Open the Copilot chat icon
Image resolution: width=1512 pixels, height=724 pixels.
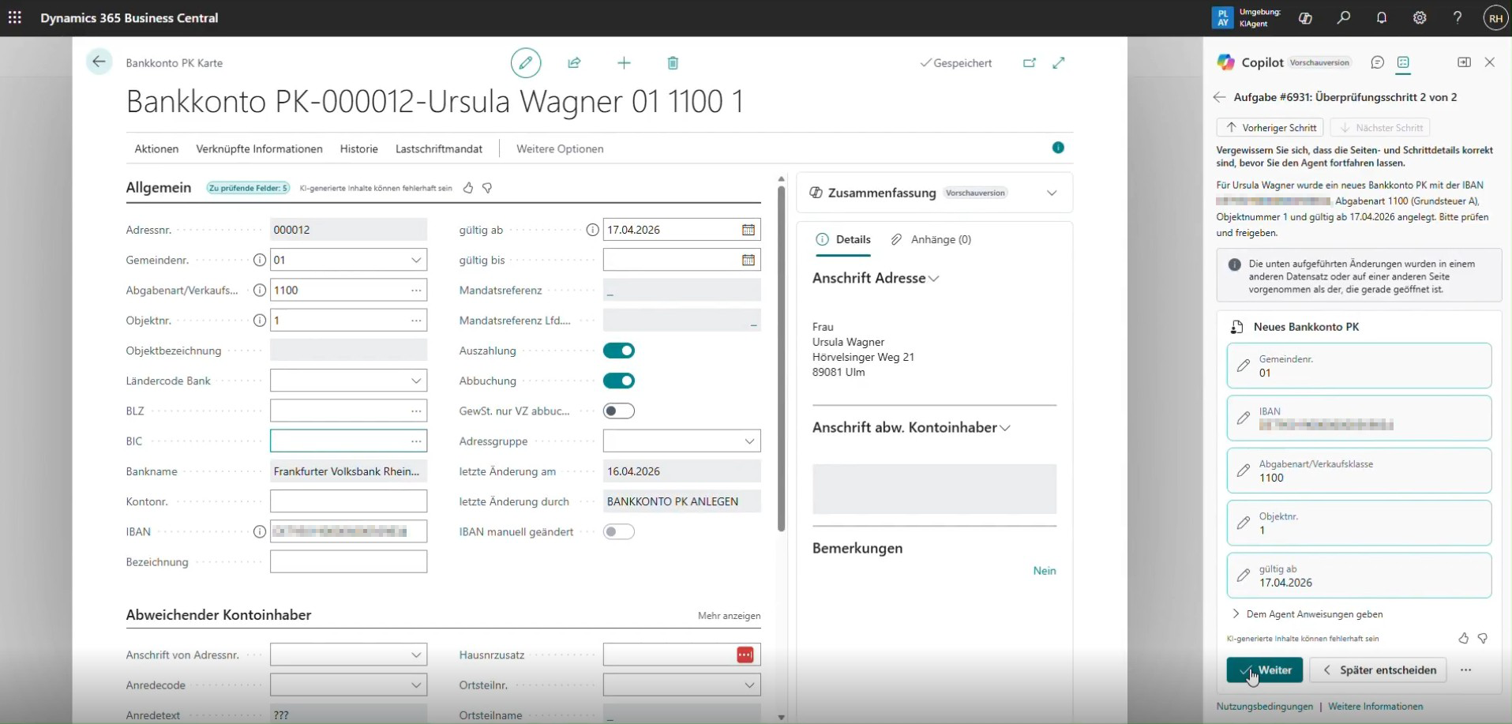tap(1378, 62)
